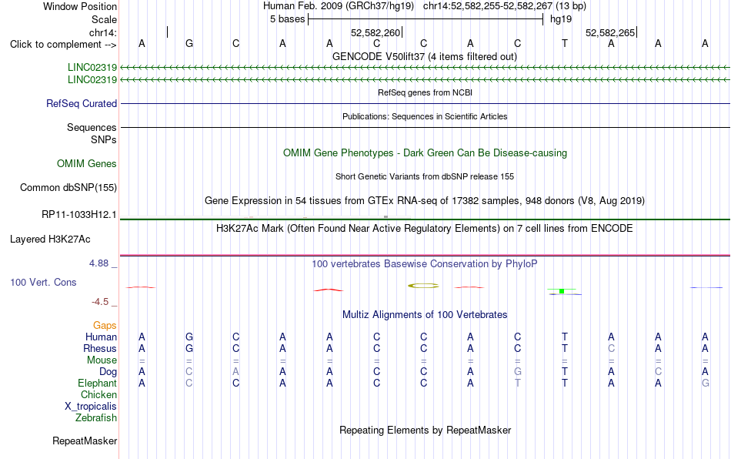Click the SNPs track label
This screenshot has width=731, height=459.
pyautogui.click(x=104, y=139)
